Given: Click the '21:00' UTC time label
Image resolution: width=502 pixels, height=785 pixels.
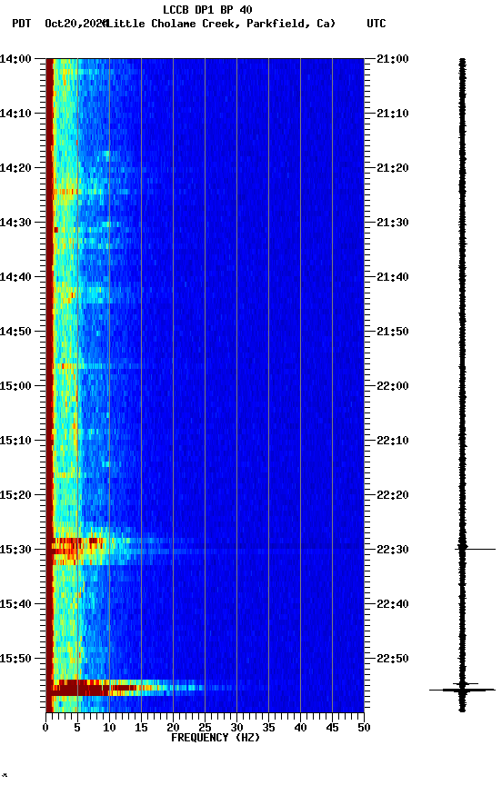Looking at the screenshot, I should pyautogui.click(x=393, y=59).
